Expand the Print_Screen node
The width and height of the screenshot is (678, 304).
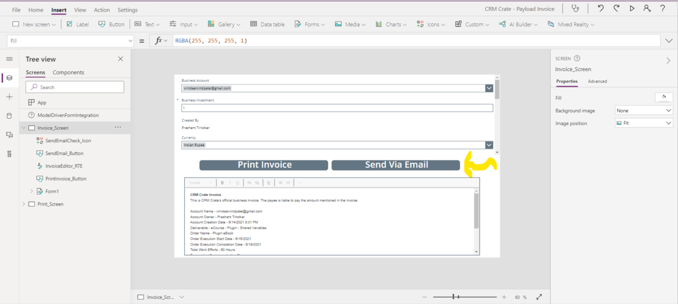pos(24,204)
